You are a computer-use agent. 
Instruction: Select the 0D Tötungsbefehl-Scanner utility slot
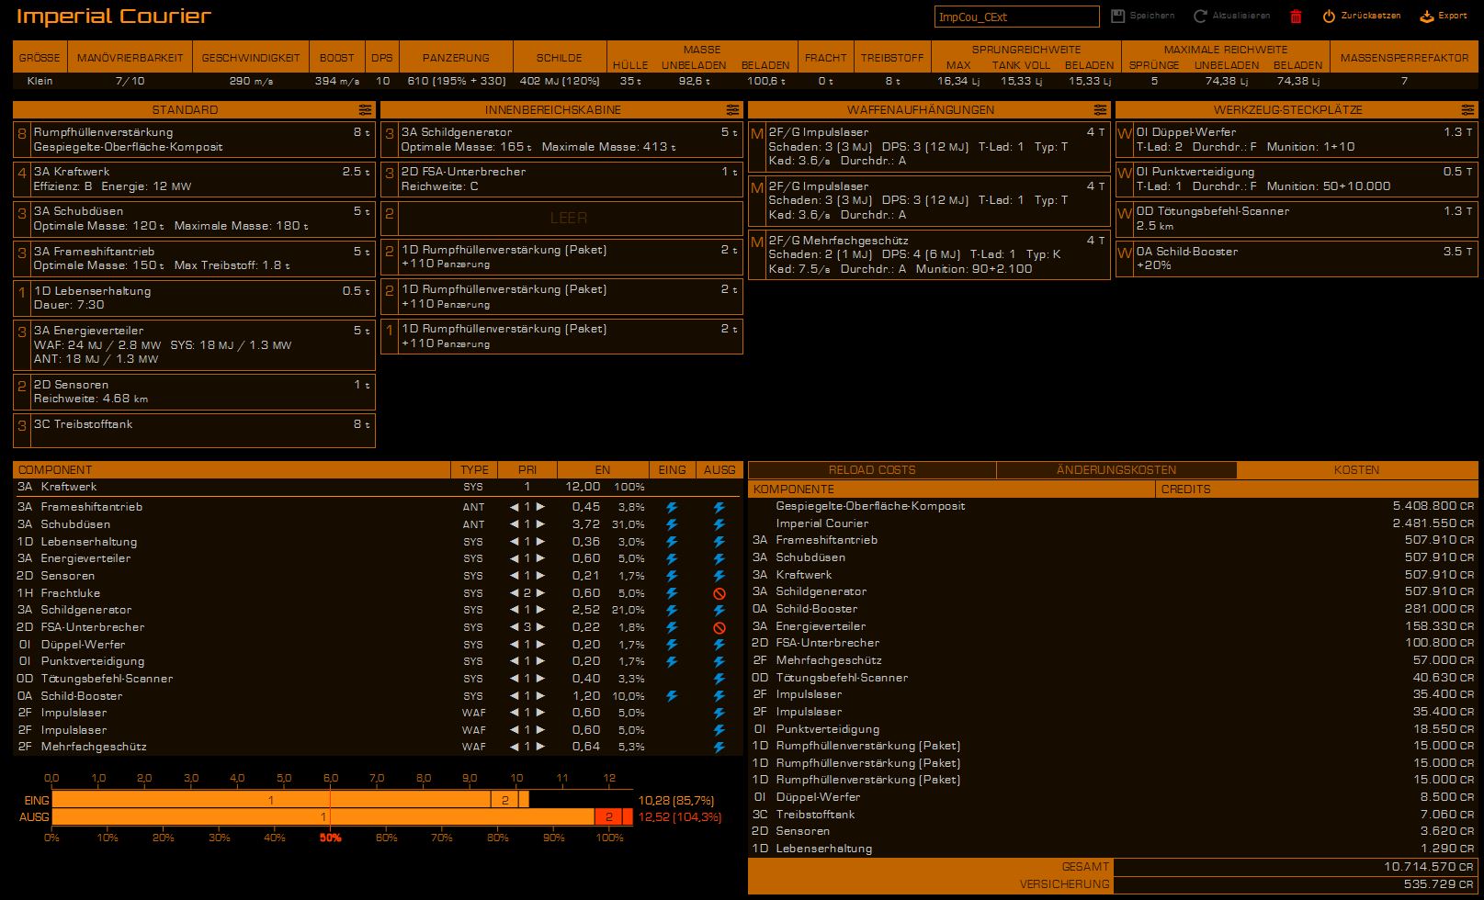pyautogui.click(x=1297, y=219)
